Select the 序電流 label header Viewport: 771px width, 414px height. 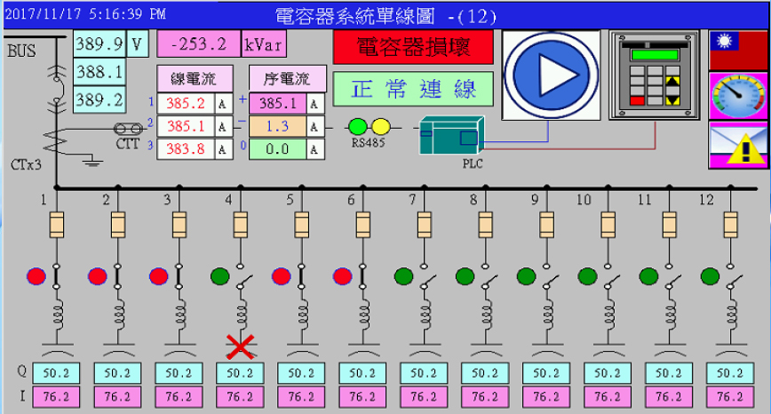click(286, 77)
